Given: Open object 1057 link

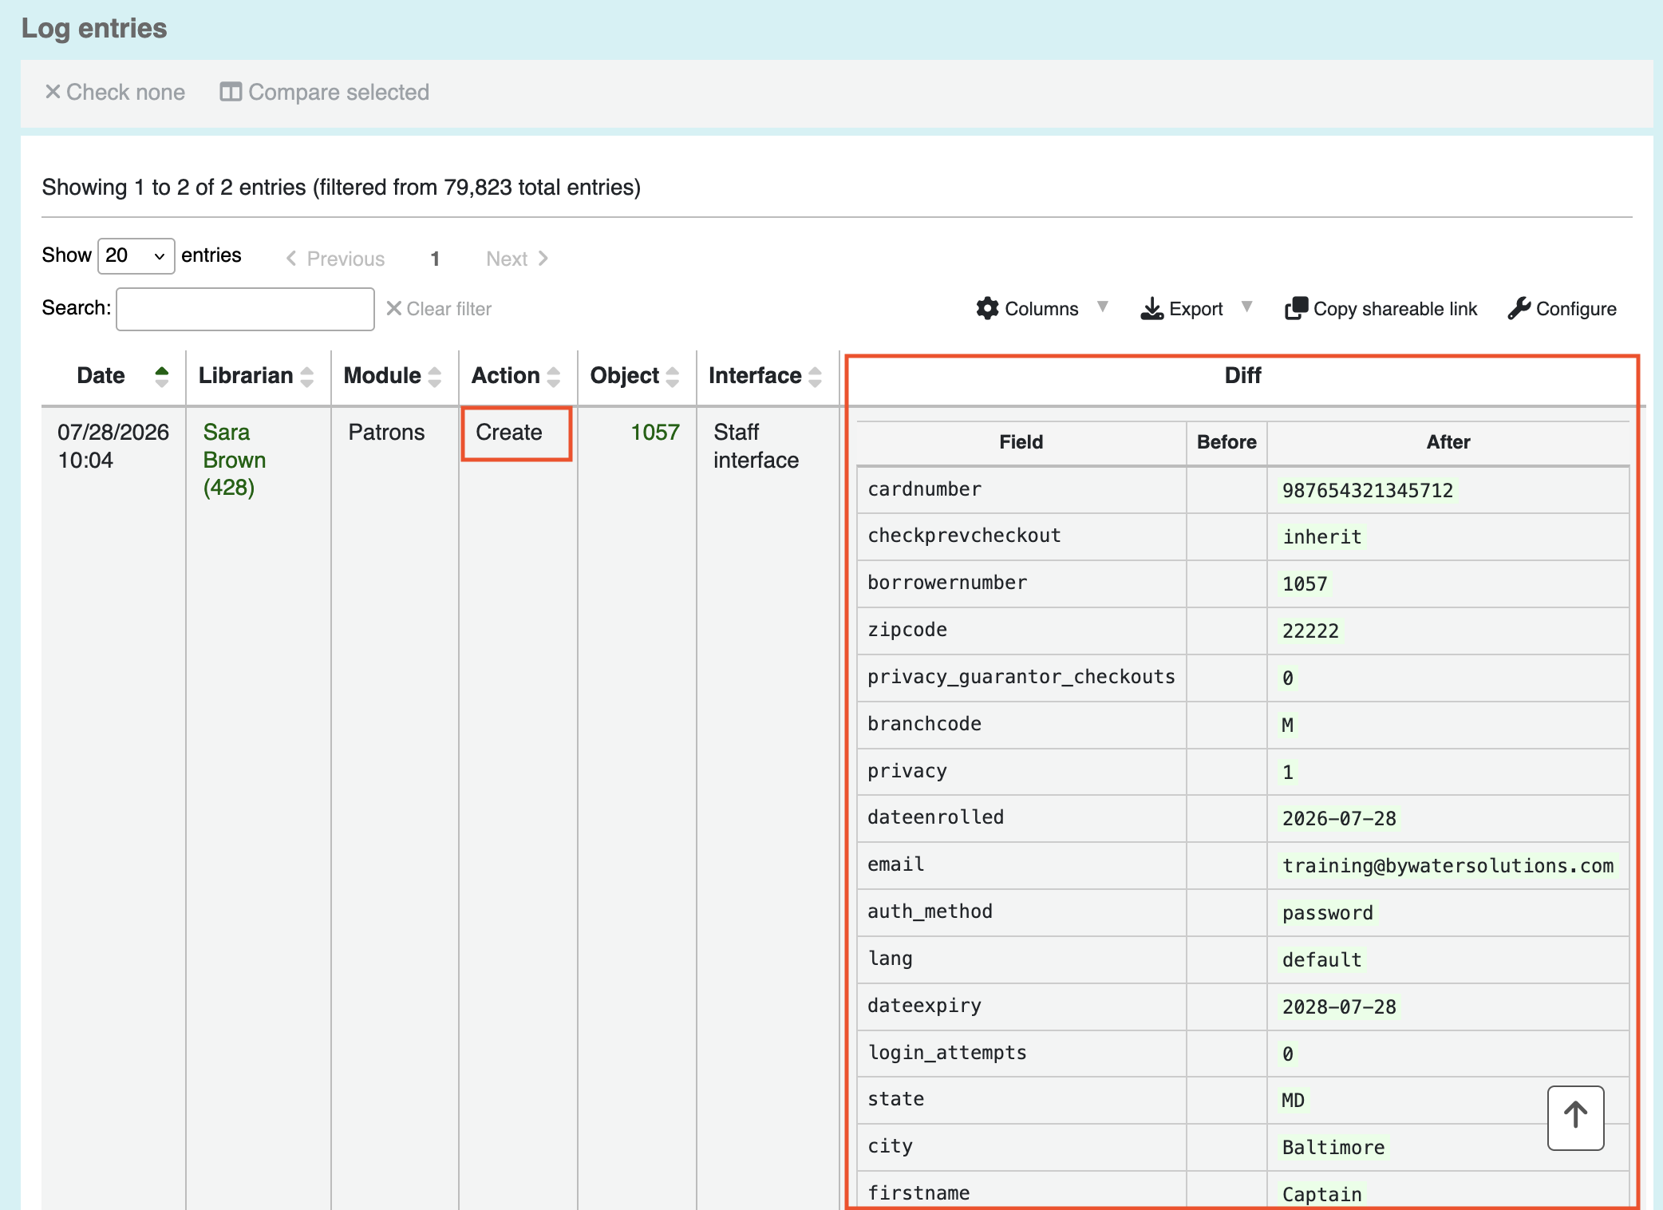Looking at the screenshot, I should coord(655,433).
